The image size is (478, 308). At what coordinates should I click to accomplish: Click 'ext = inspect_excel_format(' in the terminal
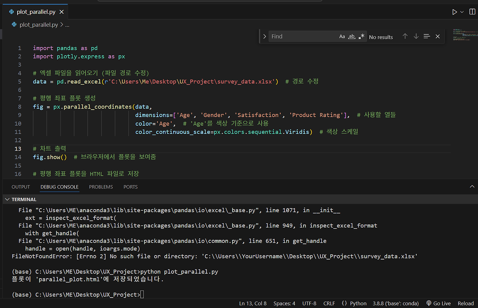(x=71, y=218)
